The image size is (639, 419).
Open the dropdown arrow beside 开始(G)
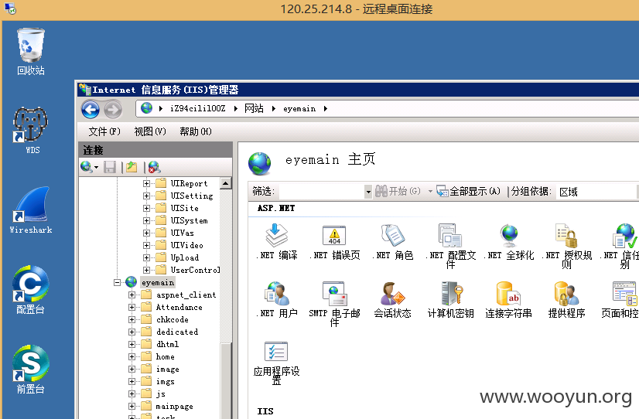(430, 192)
